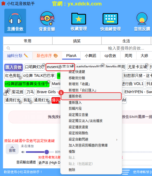Image resolution: width=152 pixels, height=176 pixels.
Task: Play c位舞 TALK巴巴掌 sound
Action: [39, 76]
